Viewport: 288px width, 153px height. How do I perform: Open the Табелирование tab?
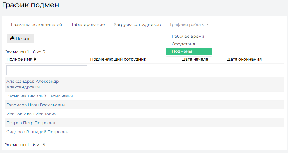click(88, 25)
